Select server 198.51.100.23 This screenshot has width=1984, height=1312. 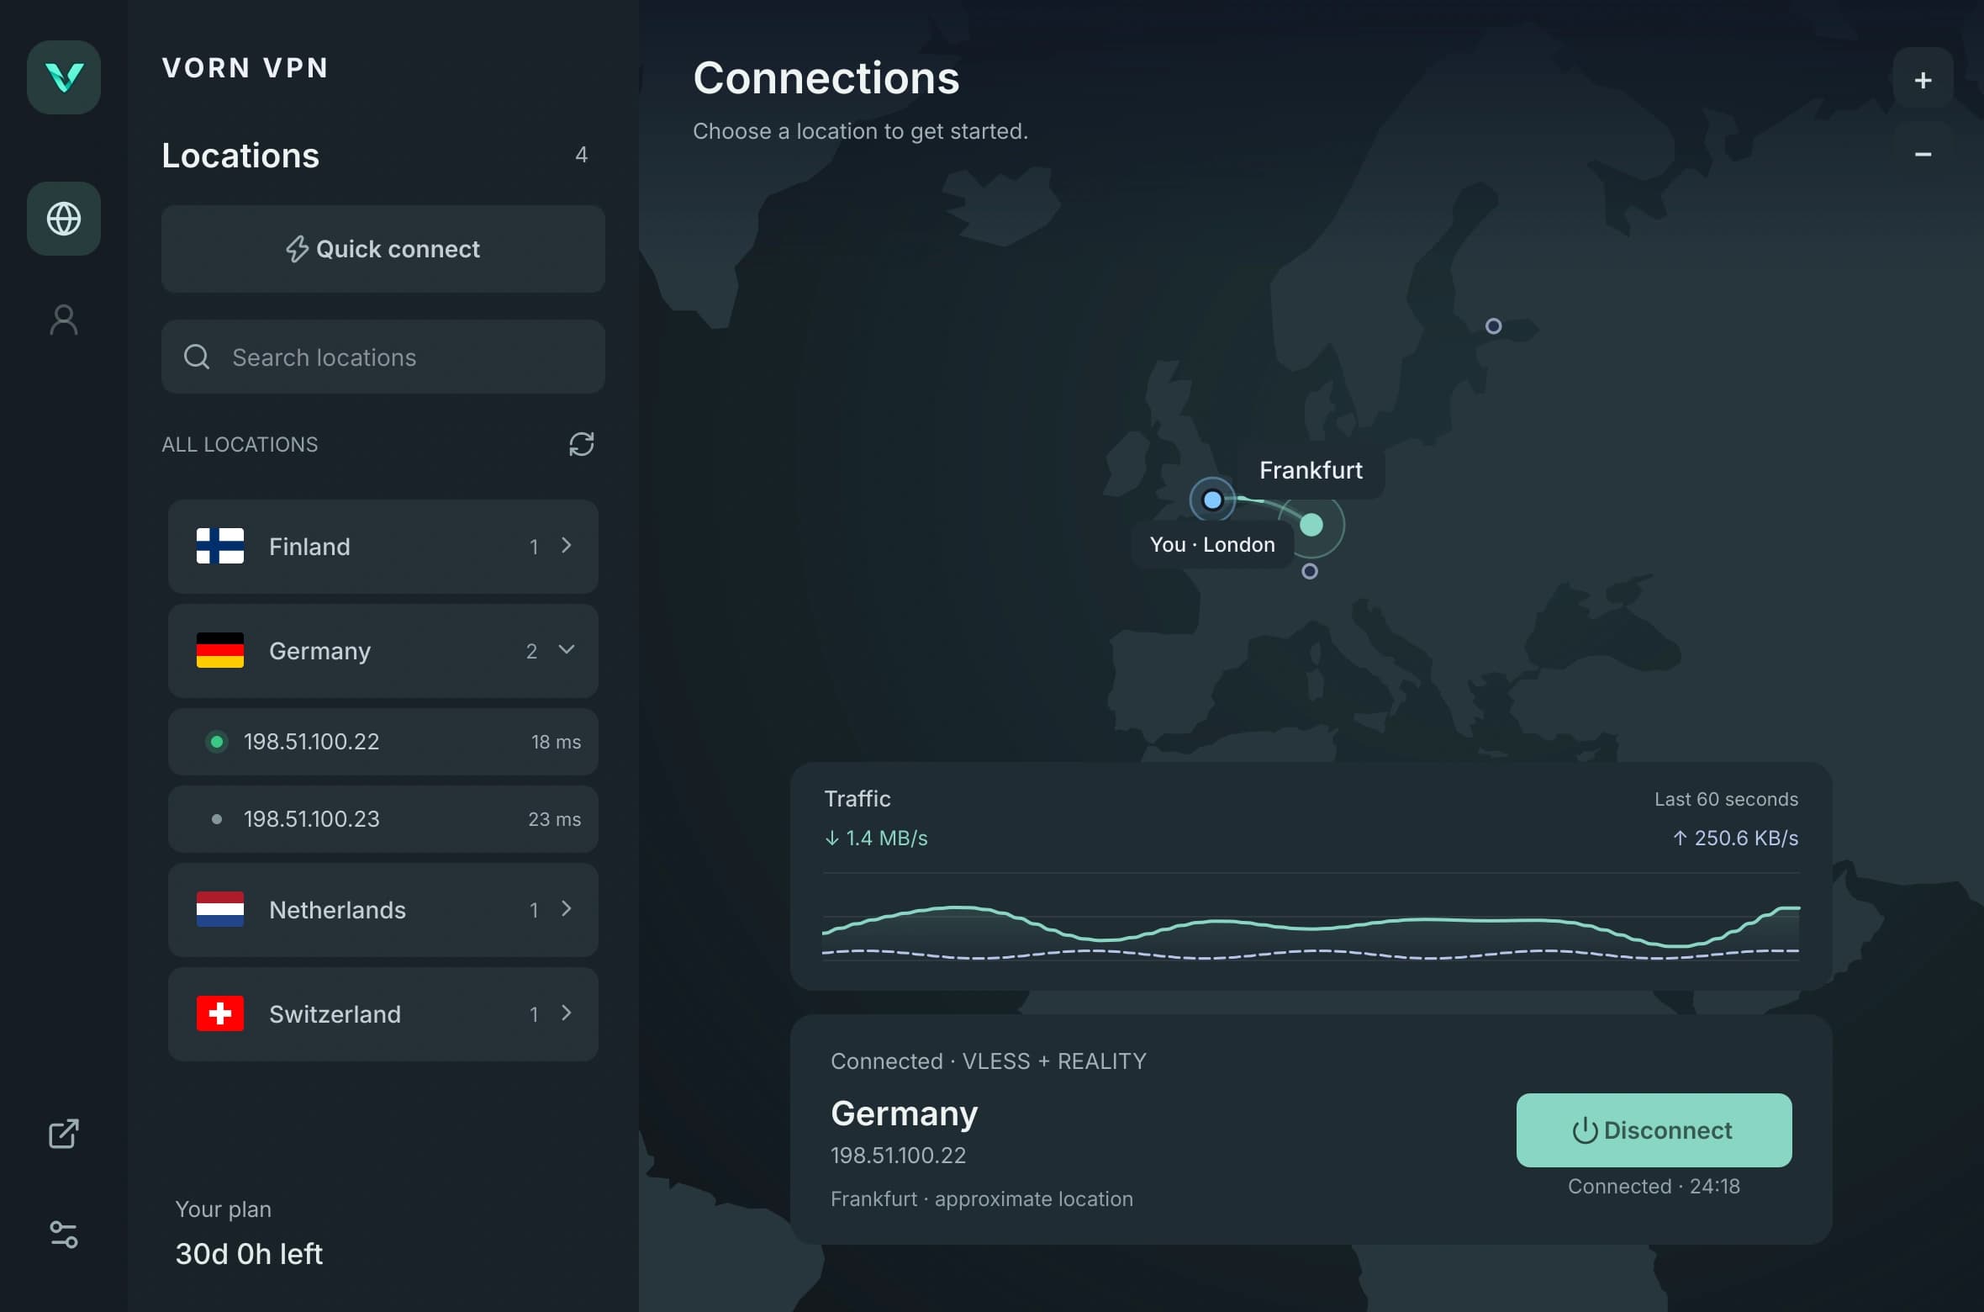coord(383,819)
